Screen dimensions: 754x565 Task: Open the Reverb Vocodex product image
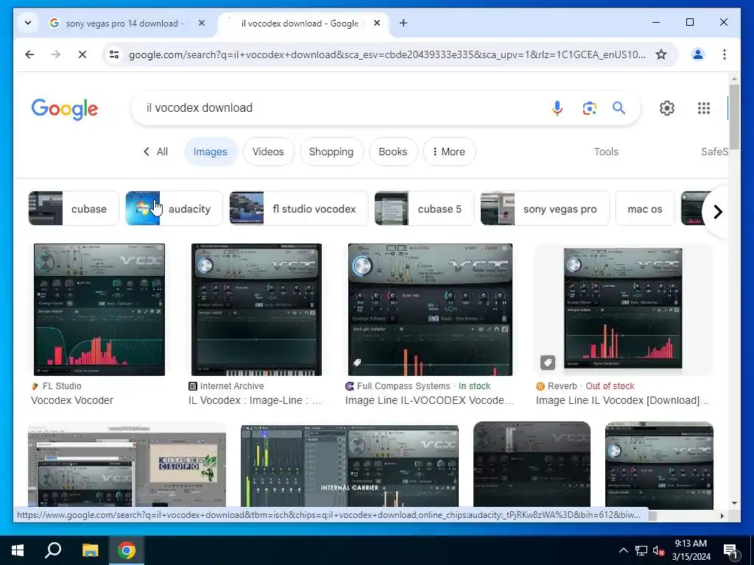pyautogui.click(x=623, y=308)
